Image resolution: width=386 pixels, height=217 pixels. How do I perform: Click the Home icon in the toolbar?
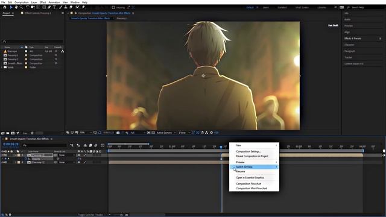[x=5, y=7]
